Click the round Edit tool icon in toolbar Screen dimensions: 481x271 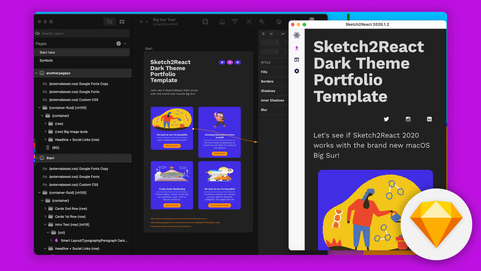click(279, 22)
